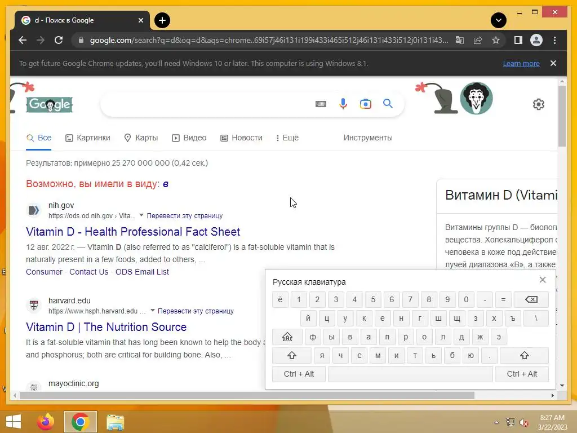The width and height of the screenshot is (577, 433).
Task: Toggle the on-screen keyboard icon in search box
Action: (321, 104)
